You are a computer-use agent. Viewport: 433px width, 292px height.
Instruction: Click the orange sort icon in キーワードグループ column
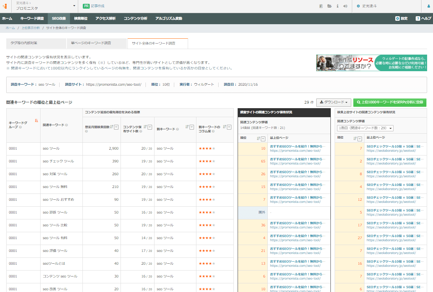36,121
